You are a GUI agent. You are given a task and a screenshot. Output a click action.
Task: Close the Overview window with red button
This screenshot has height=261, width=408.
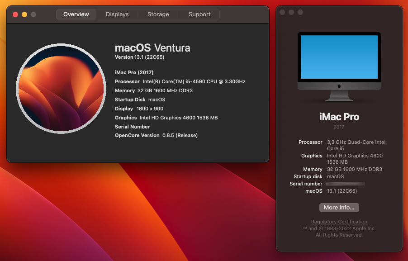click(15, 14)
